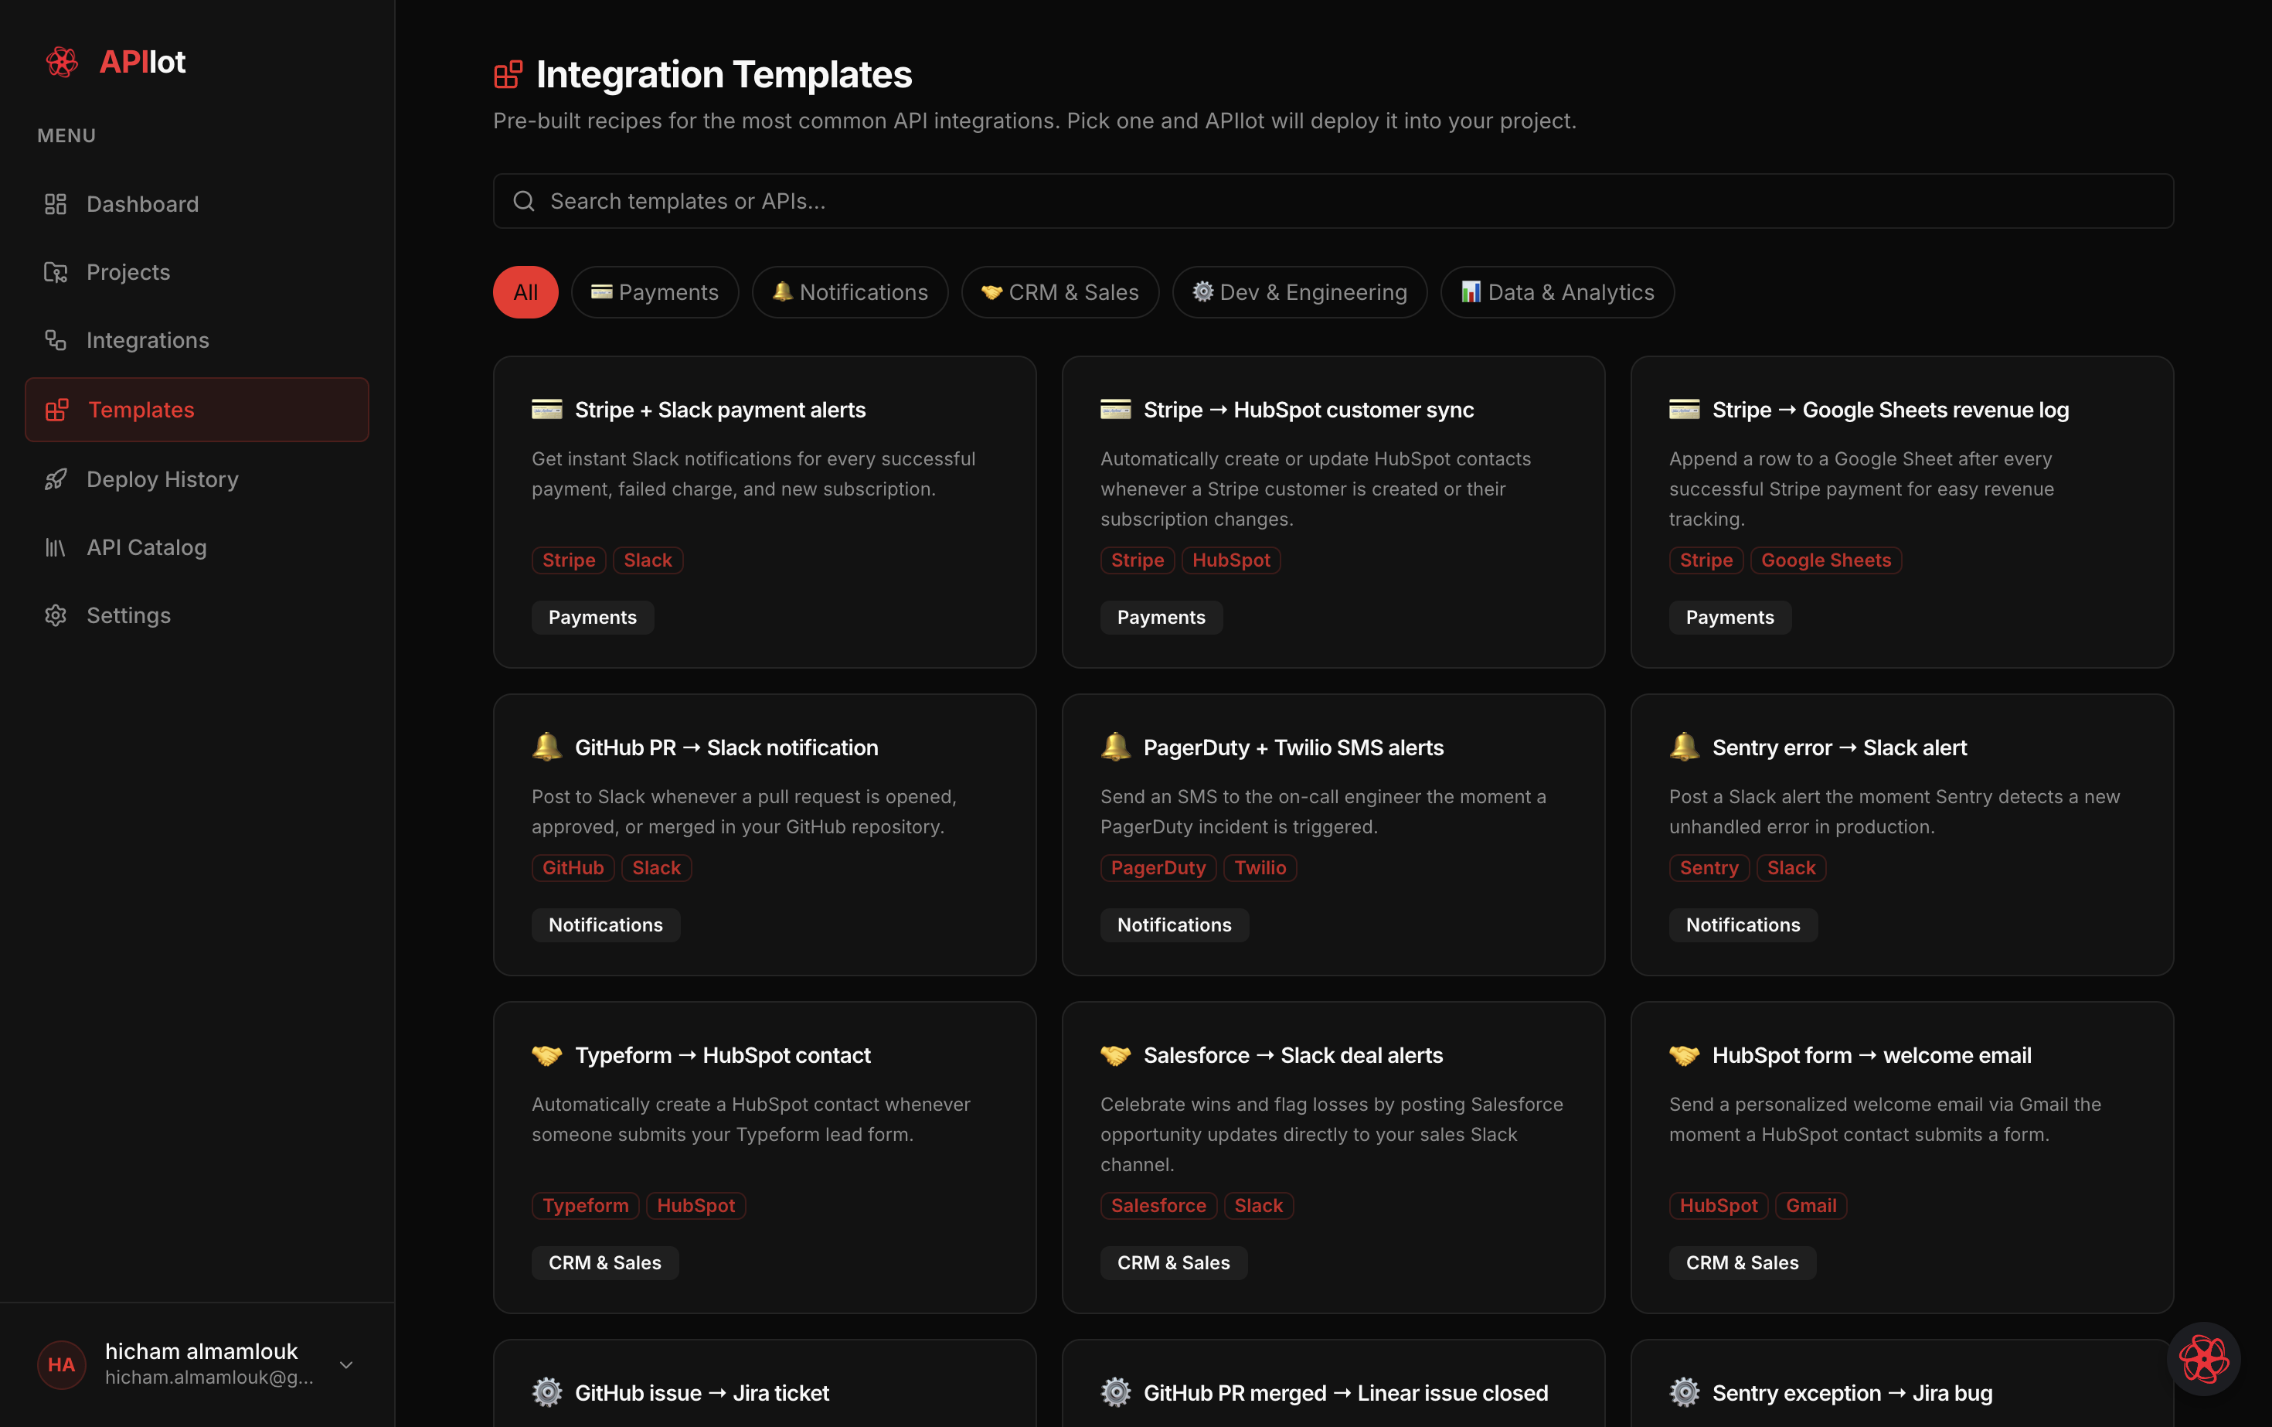Viewport: 2272px width, 1427px height.
Task: Open Sentry exception → Jira bug template
Action: (1902, 1384)
